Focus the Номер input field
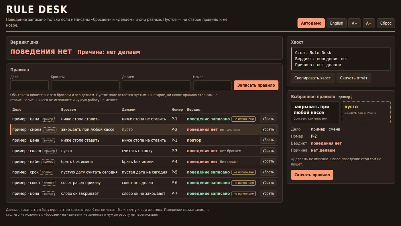 [x=212, y=85]
